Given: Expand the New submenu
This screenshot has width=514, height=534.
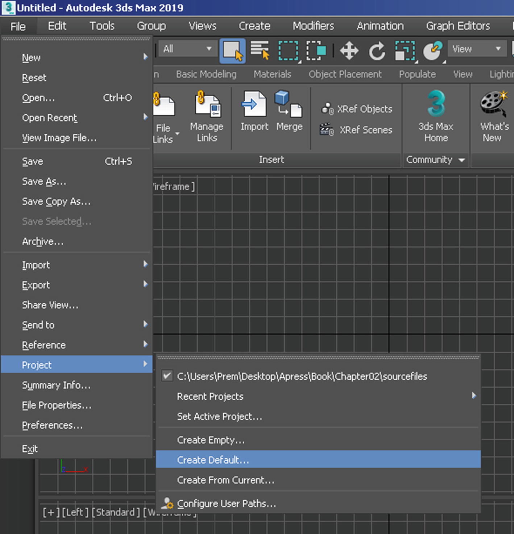Looking at the screenshot, I should click(x=145, y=57).
